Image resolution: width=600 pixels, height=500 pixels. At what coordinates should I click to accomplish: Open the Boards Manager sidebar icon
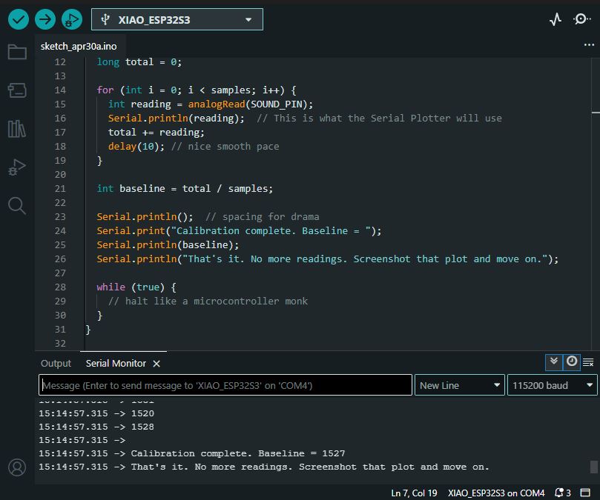coord(17,90)
